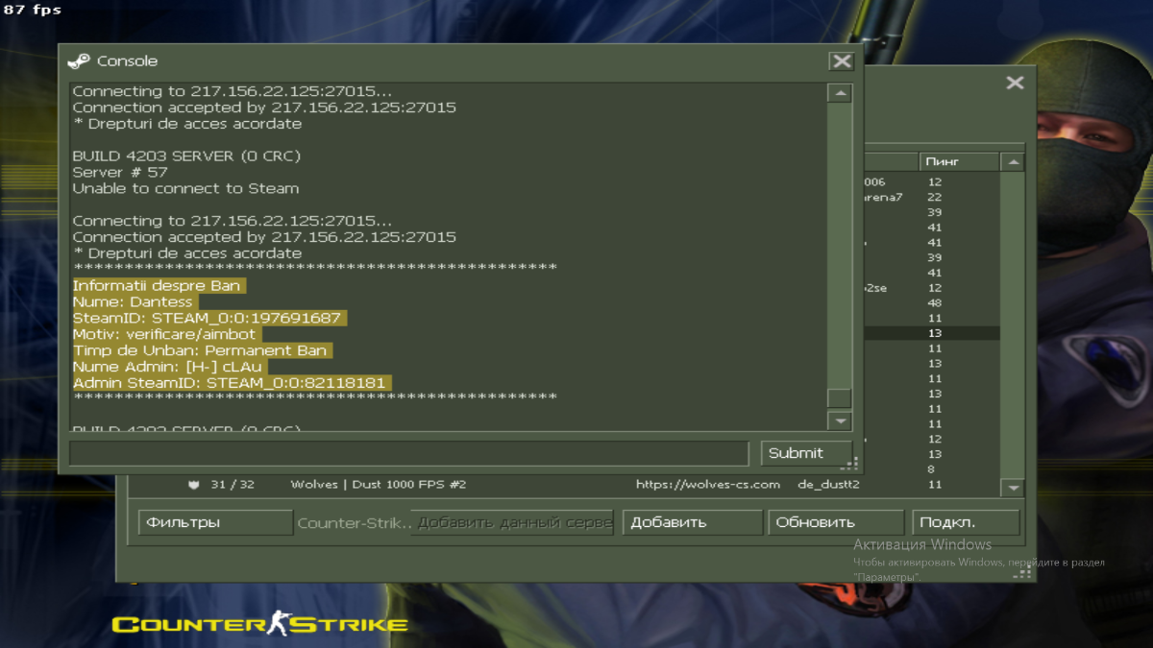Click the Console window resize grip
Screen dimensions: 1153x648
tap(849, 465)
